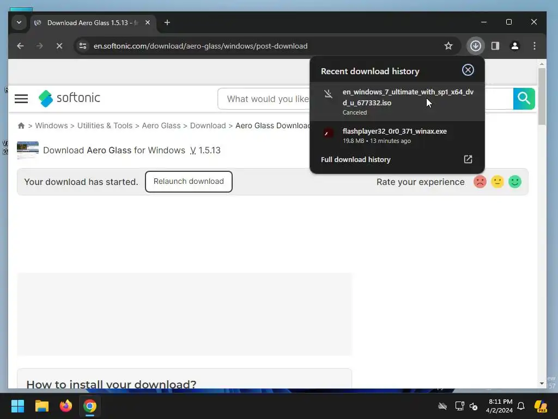
Task: Click the flashplayer file icon
Action: coord(327,133)
